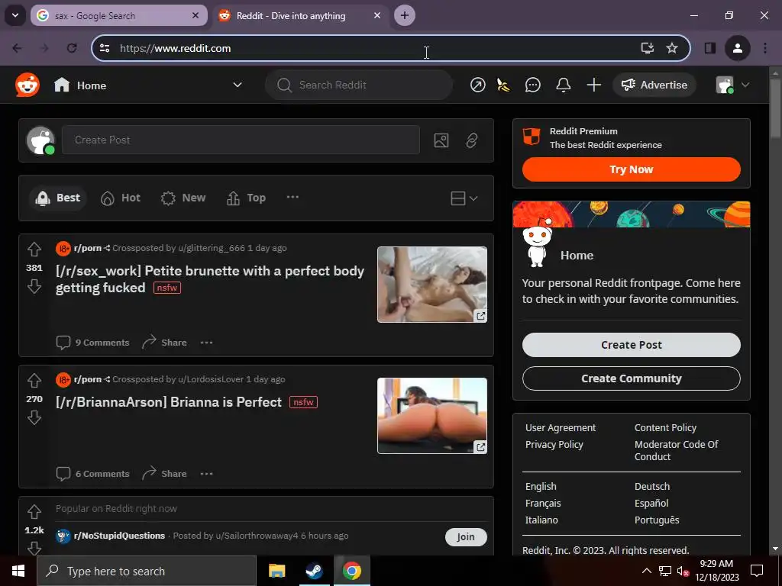Viewport: 782px width, 586px height.
Task: Upvote the post with 381 points
Action: coord(34,249)
